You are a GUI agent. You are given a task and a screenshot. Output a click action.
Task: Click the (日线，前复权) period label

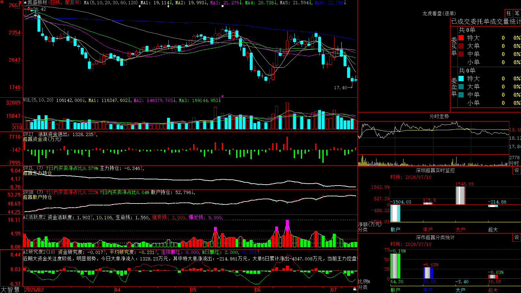(x=64, y=3)
